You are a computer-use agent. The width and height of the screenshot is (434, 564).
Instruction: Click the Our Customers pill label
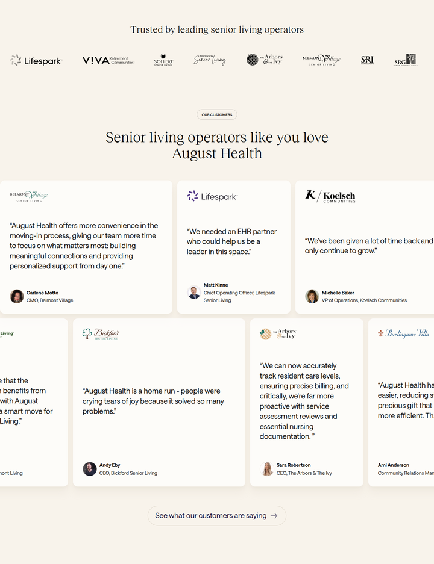coord(217,115)
